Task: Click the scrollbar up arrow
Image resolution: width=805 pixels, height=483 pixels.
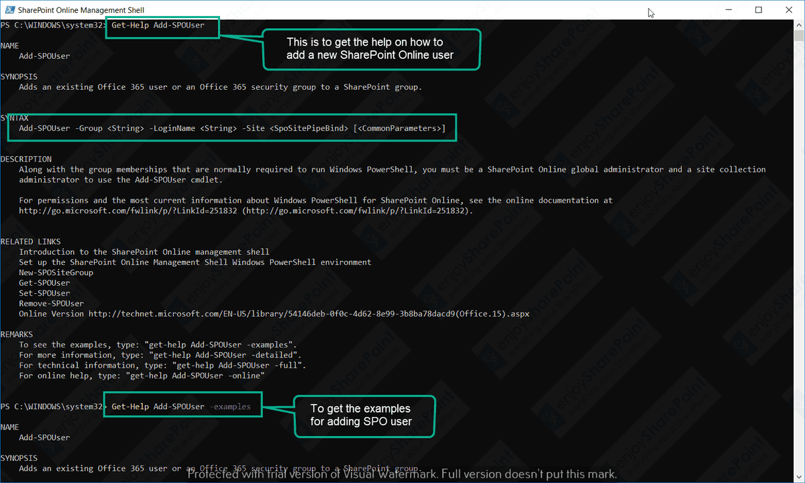Action: point(799,25)
